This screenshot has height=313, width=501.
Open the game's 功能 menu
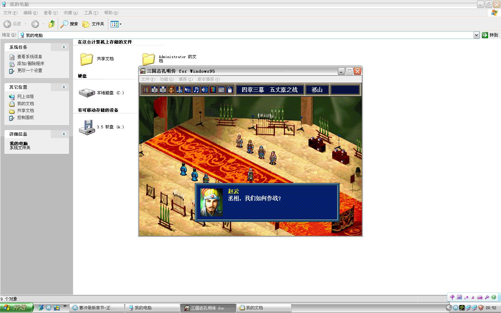pyautogui.click(x=167, y=79)
